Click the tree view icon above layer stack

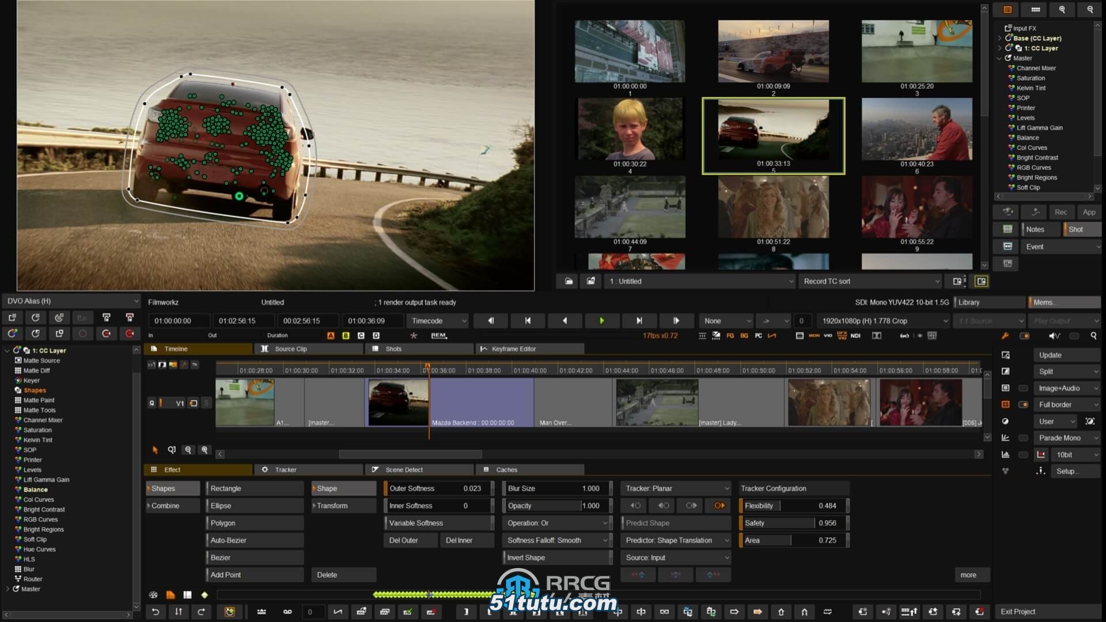pyautogui.click(x=1007, y=10)
